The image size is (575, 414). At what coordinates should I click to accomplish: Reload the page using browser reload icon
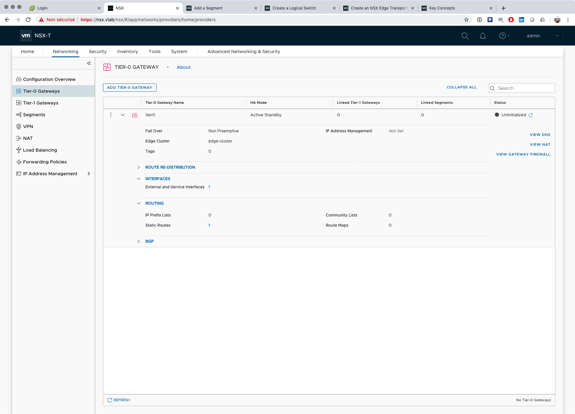[x=28, y=20]
